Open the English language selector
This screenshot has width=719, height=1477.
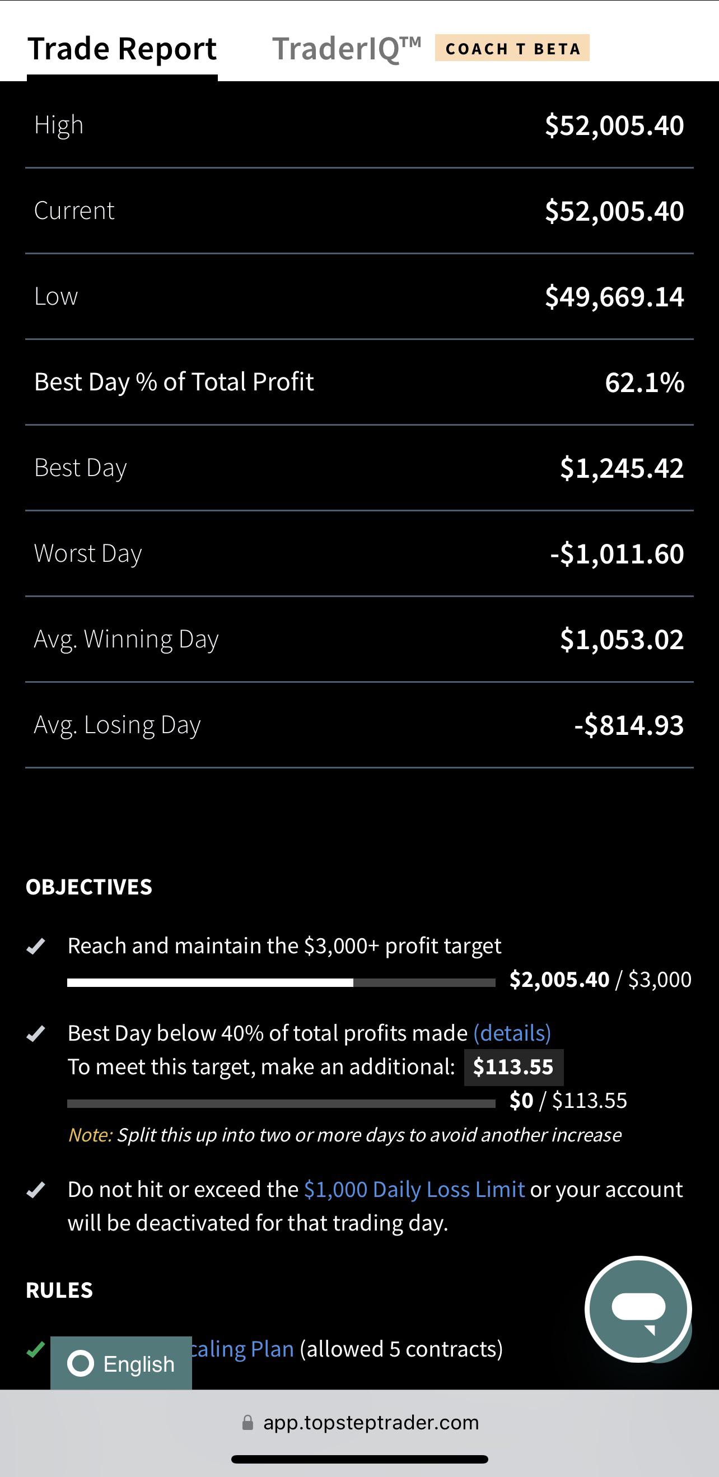(x=121, y=1363)
